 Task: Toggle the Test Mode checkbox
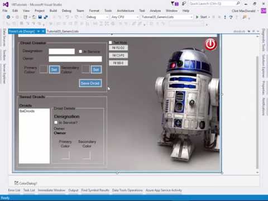(x=111, y=42)
